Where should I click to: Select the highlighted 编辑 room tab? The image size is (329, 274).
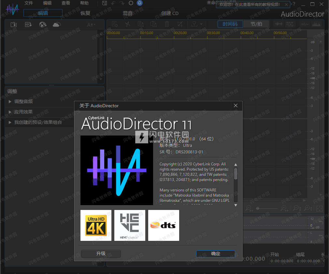point(43,13)
